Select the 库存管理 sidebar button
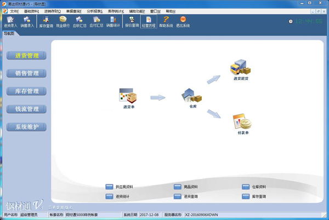The width and height of the screenshot is (329, 220). click(27, 91)
